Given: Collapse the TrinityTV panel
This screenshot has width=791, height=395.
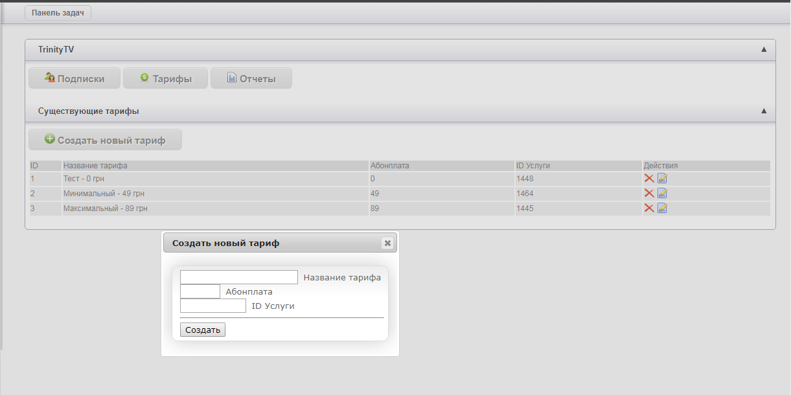Looking at the screenshot, I should (764, 49).
